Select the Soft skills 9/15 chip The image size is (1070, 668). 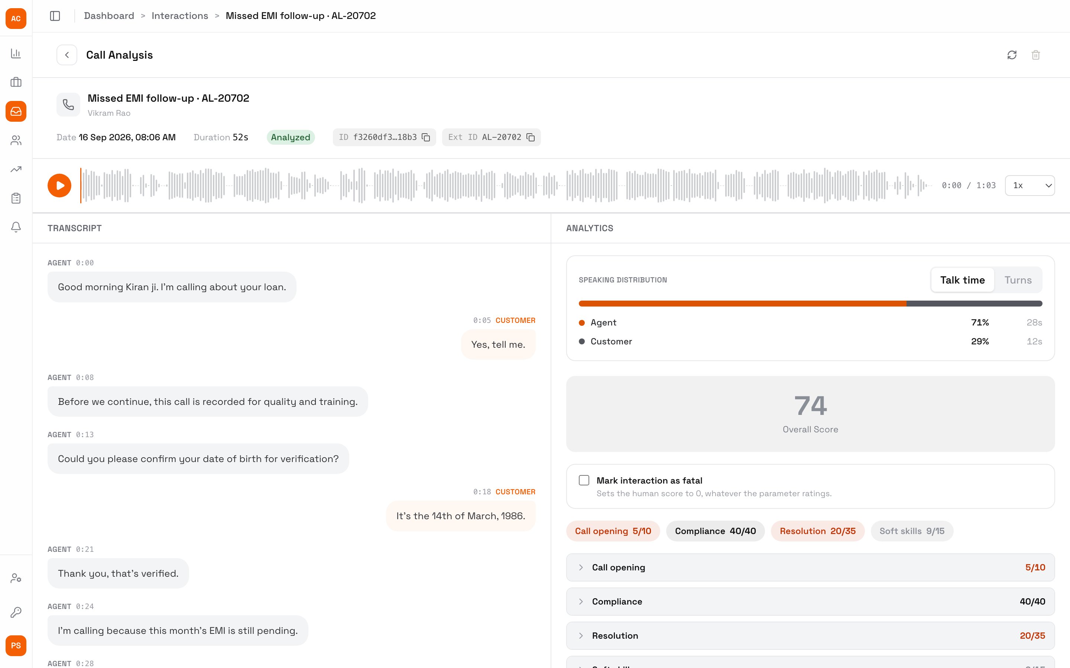(x=912, y=531)
